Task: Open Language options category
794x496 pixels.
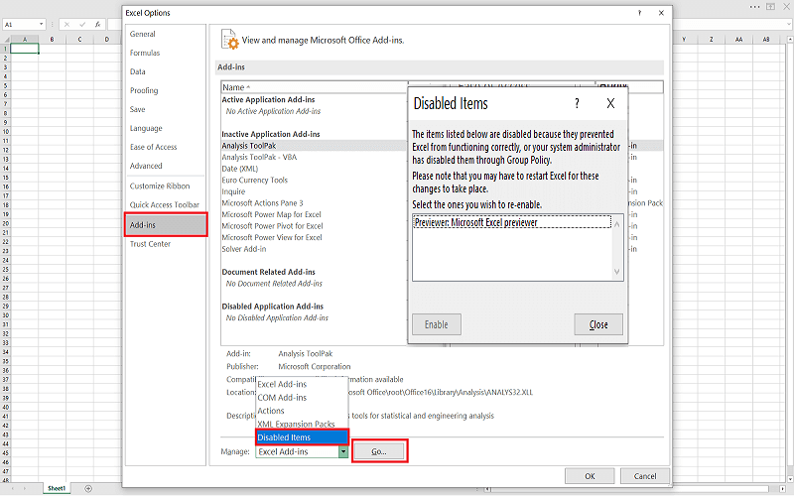Action: (146, 128)
